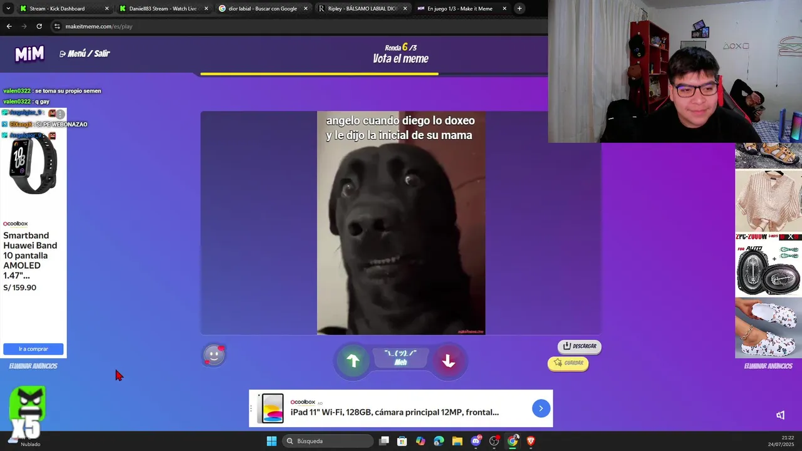The height and width of the screenshot is (451, 802).
Task: Go forward in browser
Action: point(24,26)
